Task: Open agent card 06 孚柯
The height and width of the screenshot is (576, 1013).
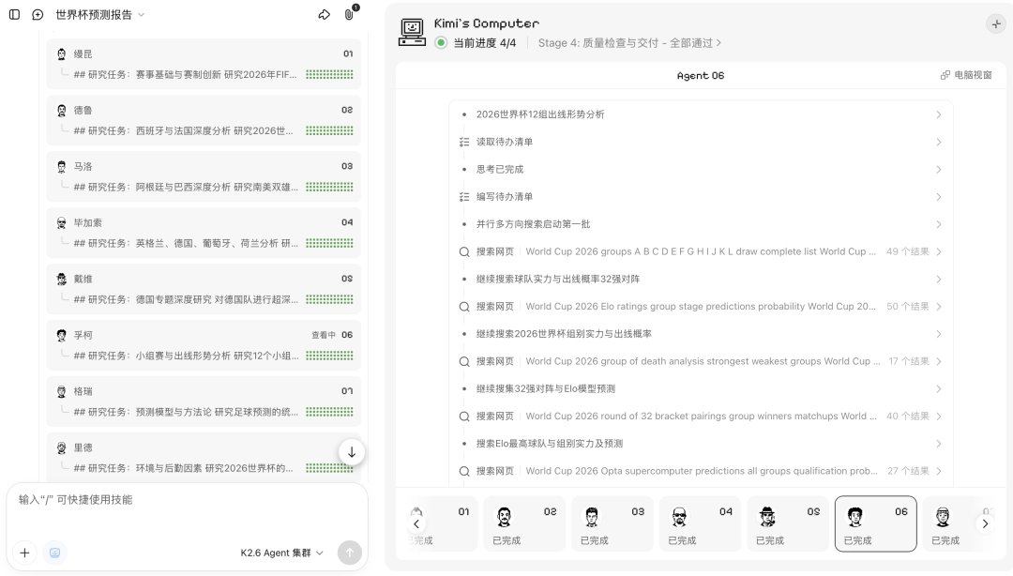Action: point(204,345)
